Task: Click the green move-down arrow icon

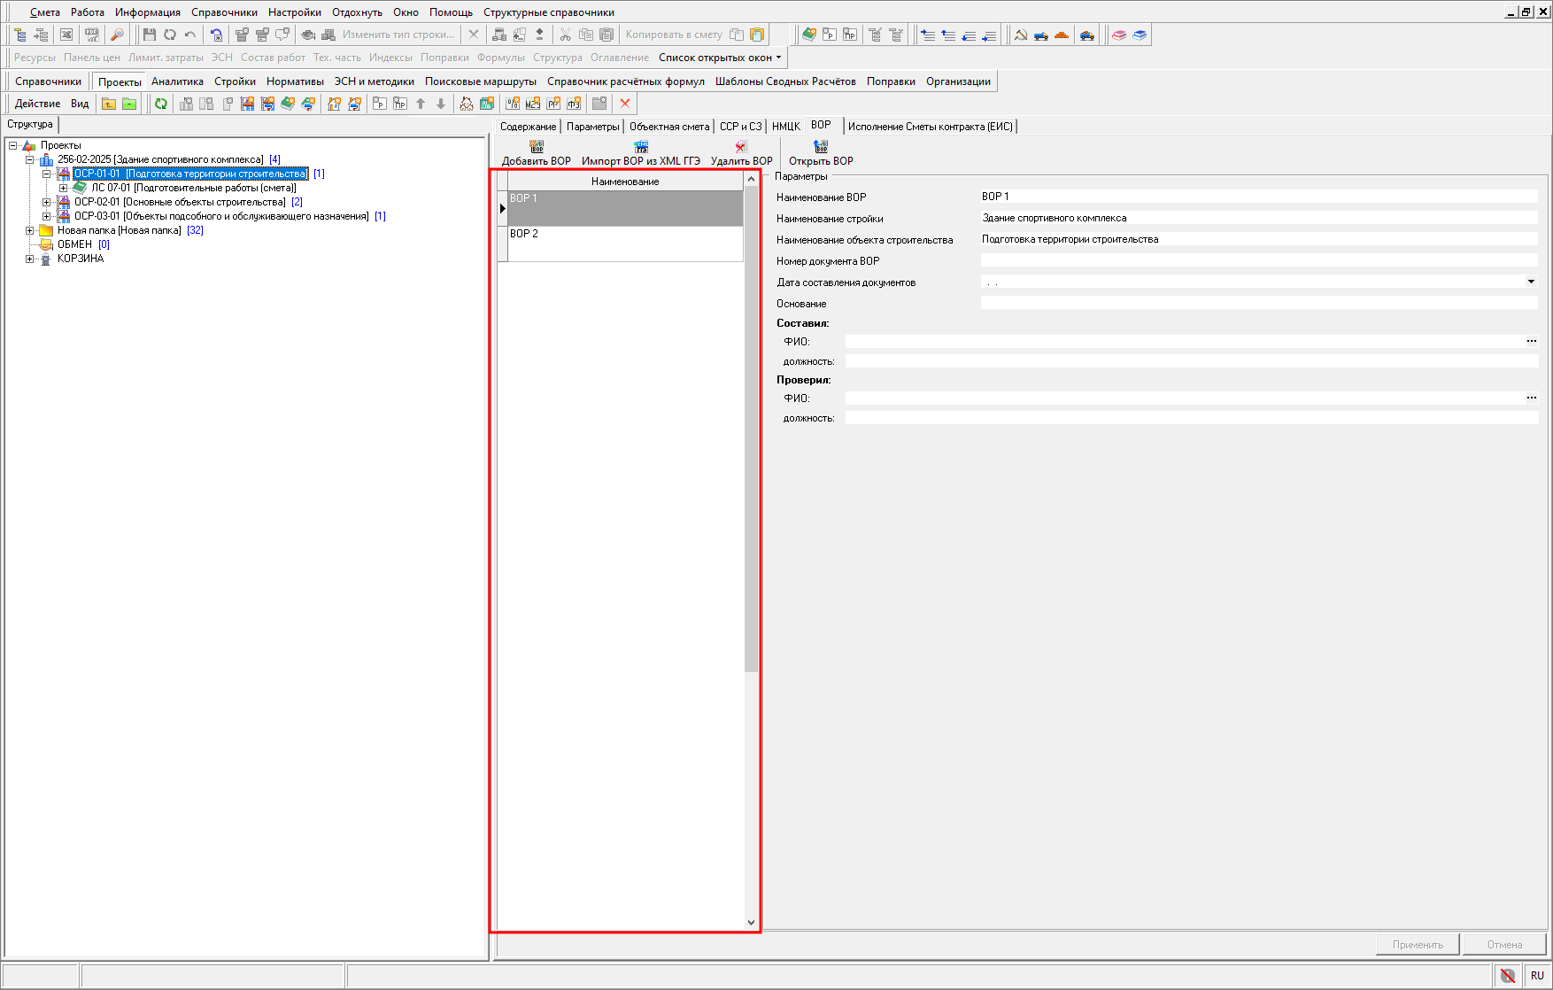Action: pyautogui.click(x=441, y=104)
